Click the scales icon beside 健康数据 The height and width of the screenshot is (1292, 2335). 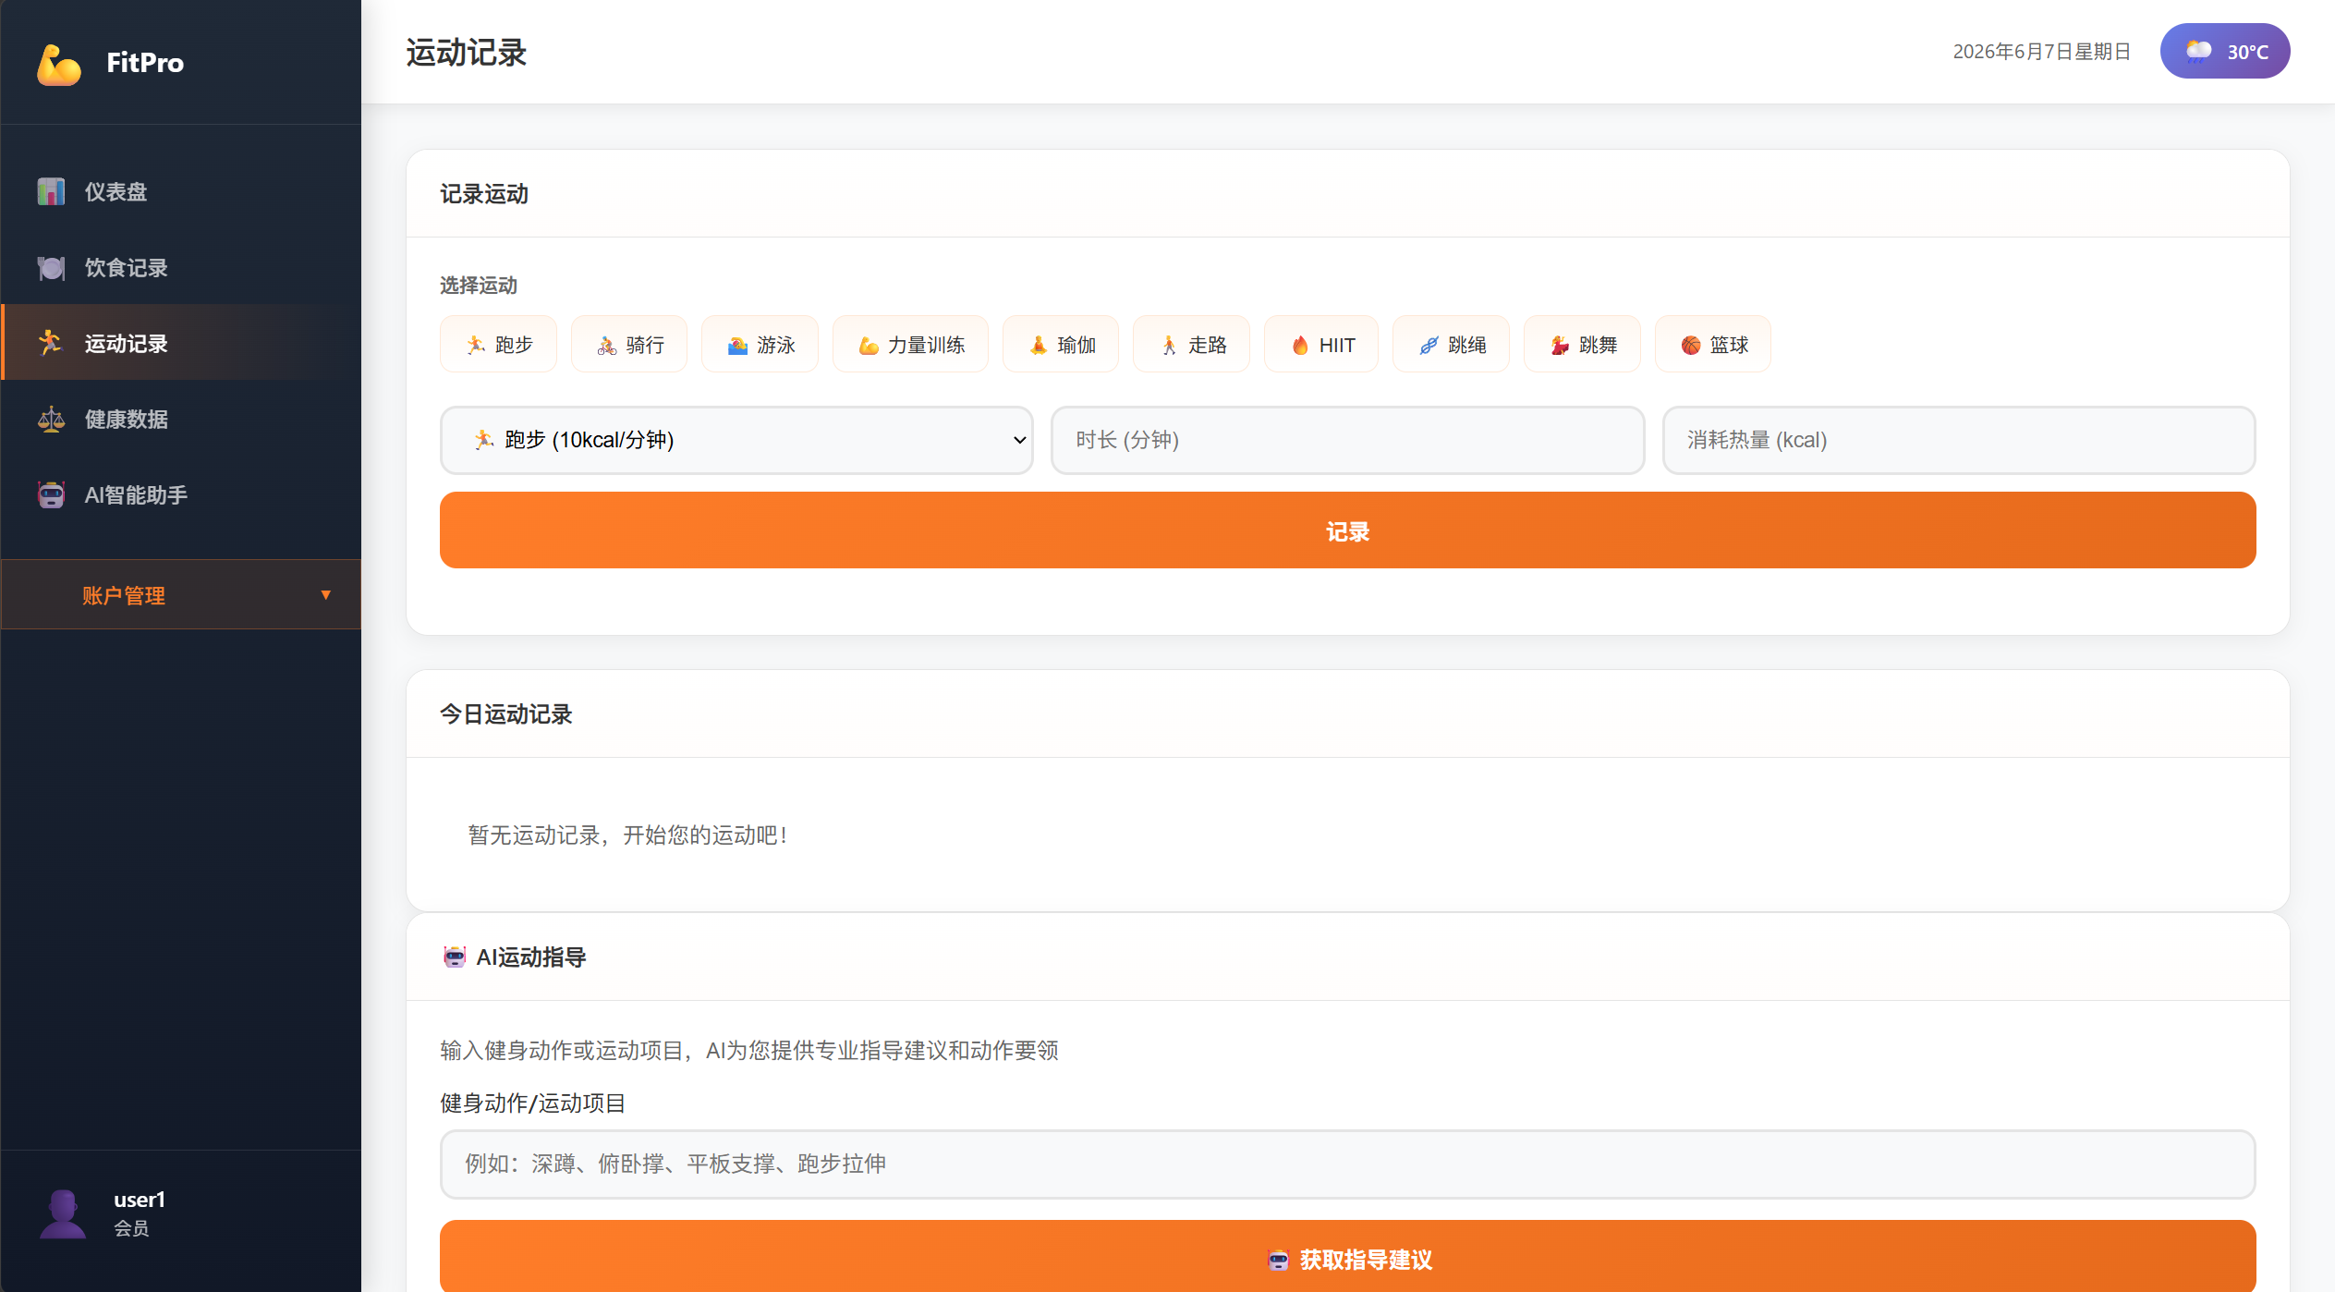coord(51,419)
